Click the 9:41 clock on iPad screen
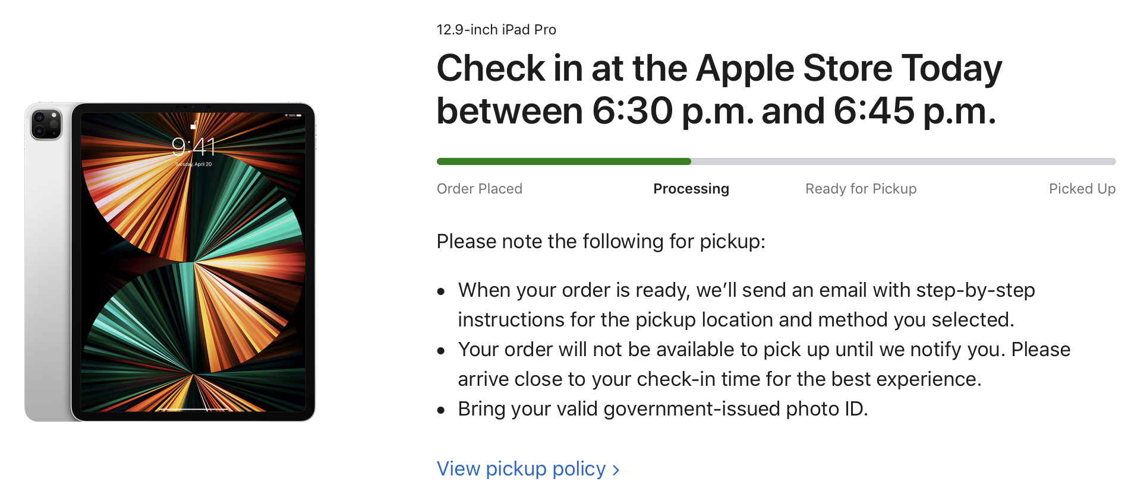Screen dimensions: 1128x501 click(194, 146)
